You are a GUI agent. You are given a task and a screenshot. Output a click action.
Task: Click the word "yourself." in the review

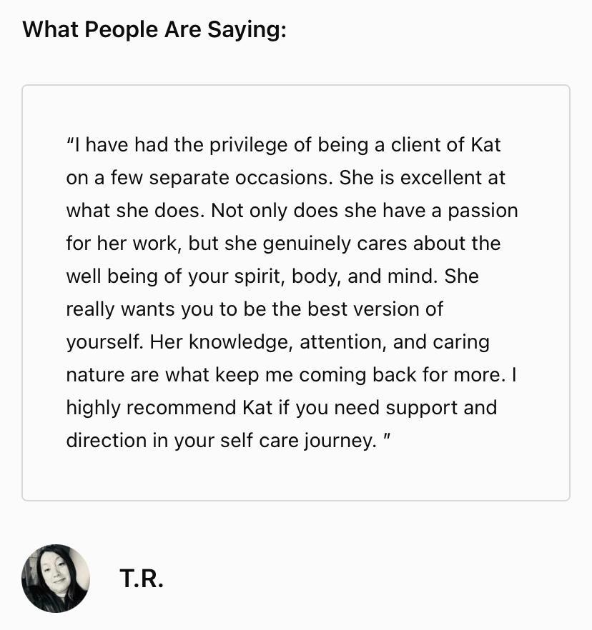(x=105, y=343)
